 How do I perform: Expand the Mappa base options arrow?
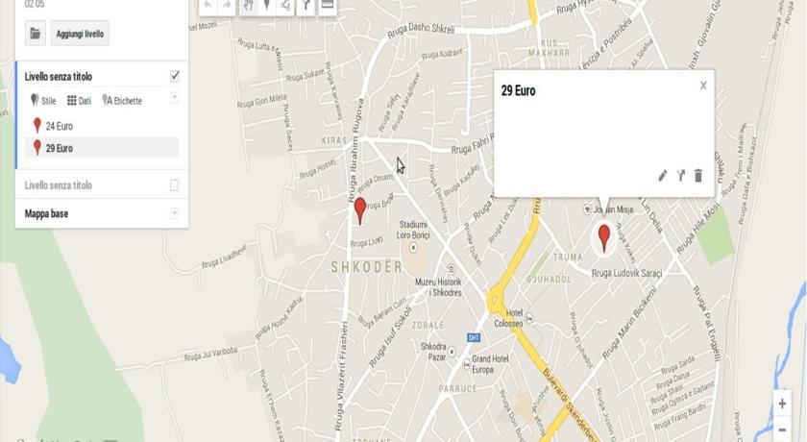[175, 213]
